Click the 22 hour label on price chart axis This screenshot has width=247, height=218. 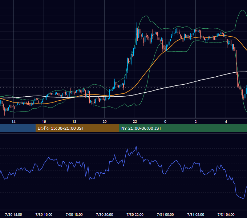135,122
